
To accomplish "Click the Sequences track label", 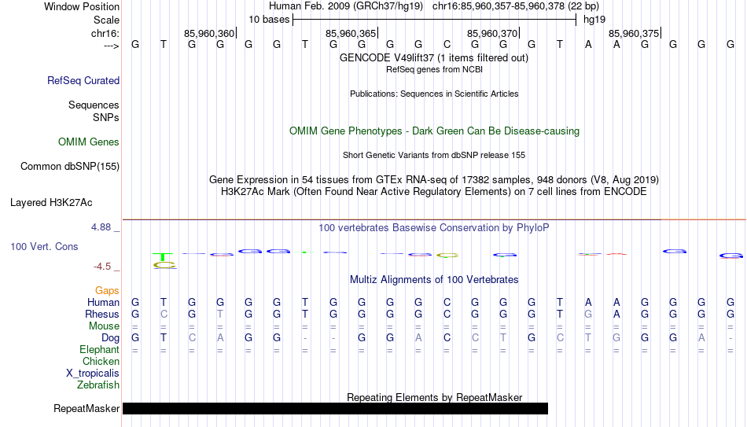I will pos(94,105).
